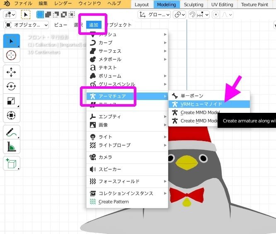Click the Create Pattern entry
Viewport: 276px width, 234px height.
[x=127, y=202]
